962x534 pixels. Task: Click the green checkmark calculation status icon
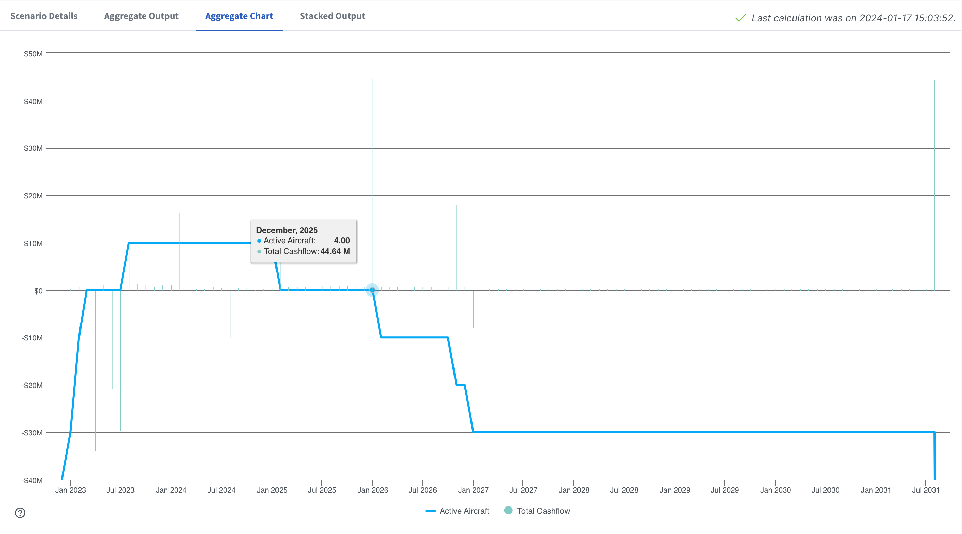pyautogui.click(x=740, y=18)
